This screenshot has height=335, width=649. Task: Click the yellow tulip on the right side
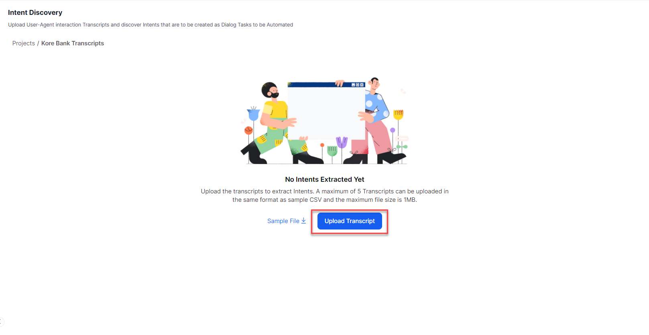click(x=398, y=114)
